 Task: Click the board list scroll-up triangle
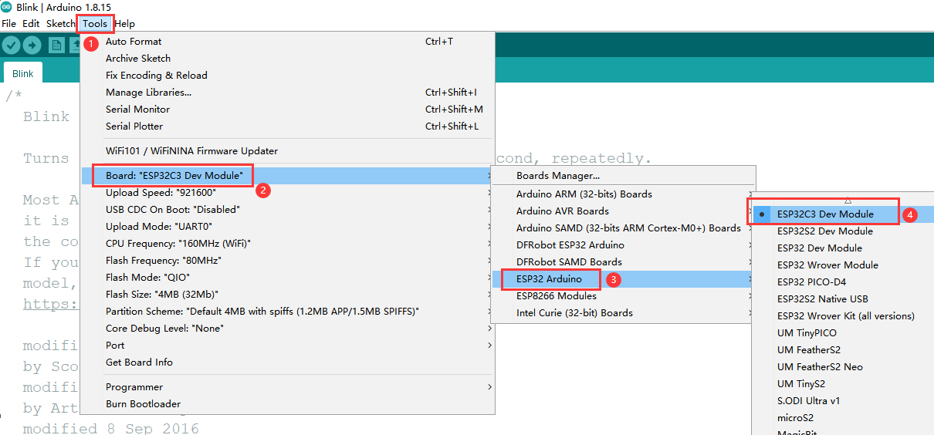click(848, 200)
